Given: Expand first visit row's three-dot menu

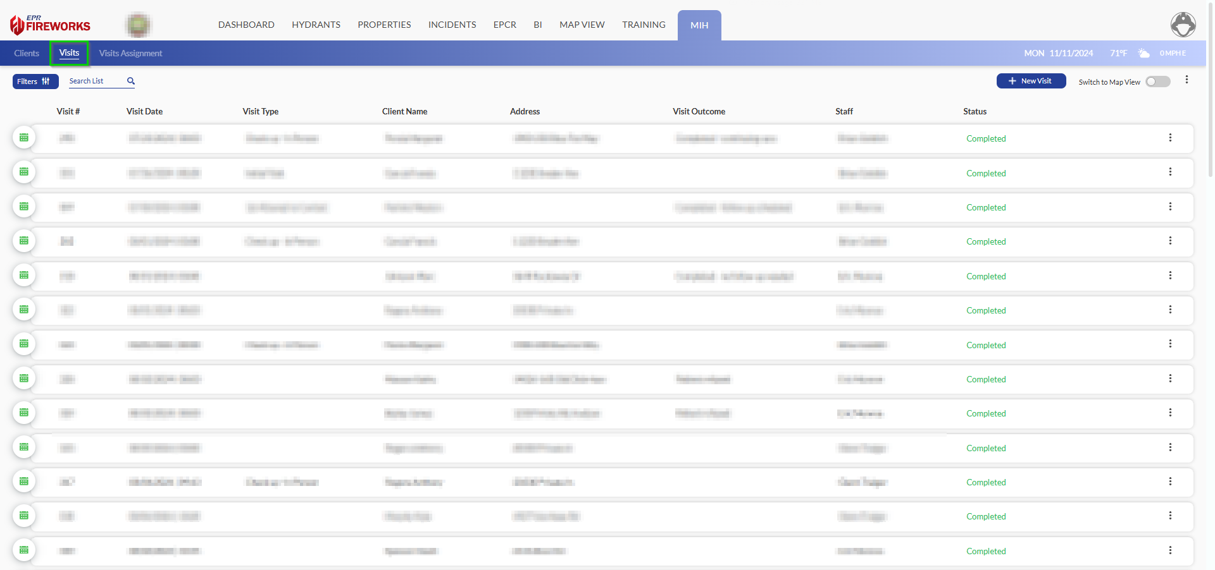Looking at the screenshot, I should 1170,138.
